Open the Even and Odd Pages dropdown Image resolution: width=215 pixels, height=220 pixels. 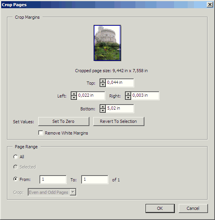[52, 192]
